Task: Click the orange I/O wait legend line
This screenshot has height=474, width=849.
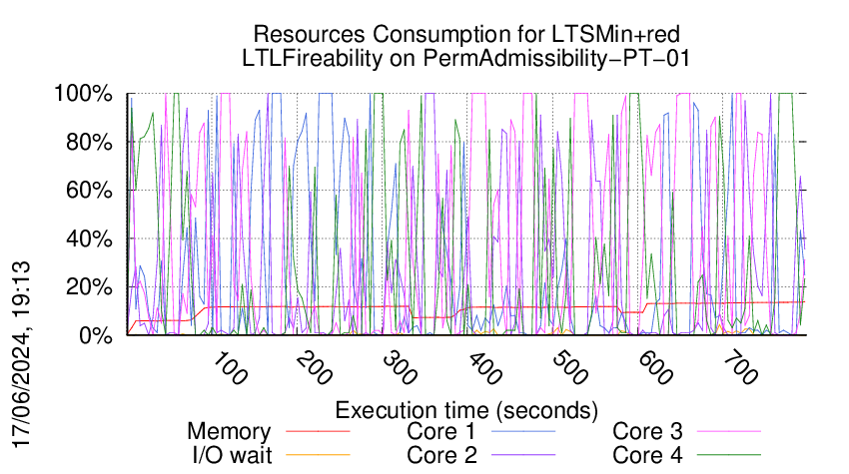Action: click(x=318, y=455)
